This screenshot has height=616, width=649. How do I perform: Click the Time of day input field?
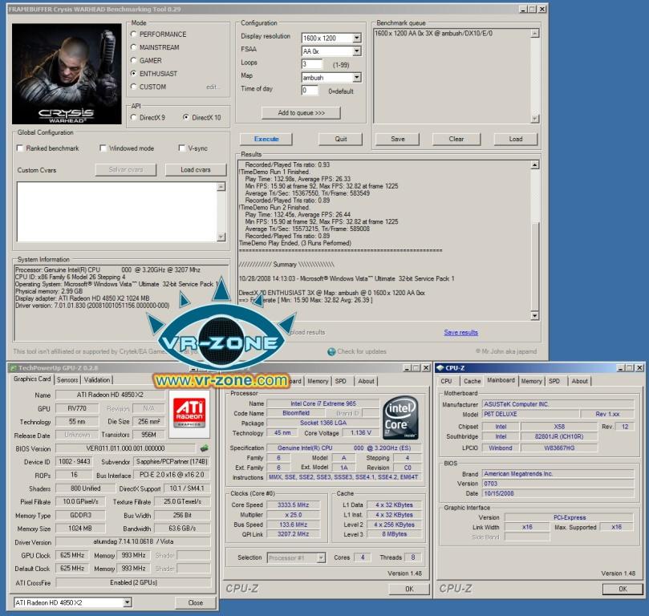click(310, 90)
